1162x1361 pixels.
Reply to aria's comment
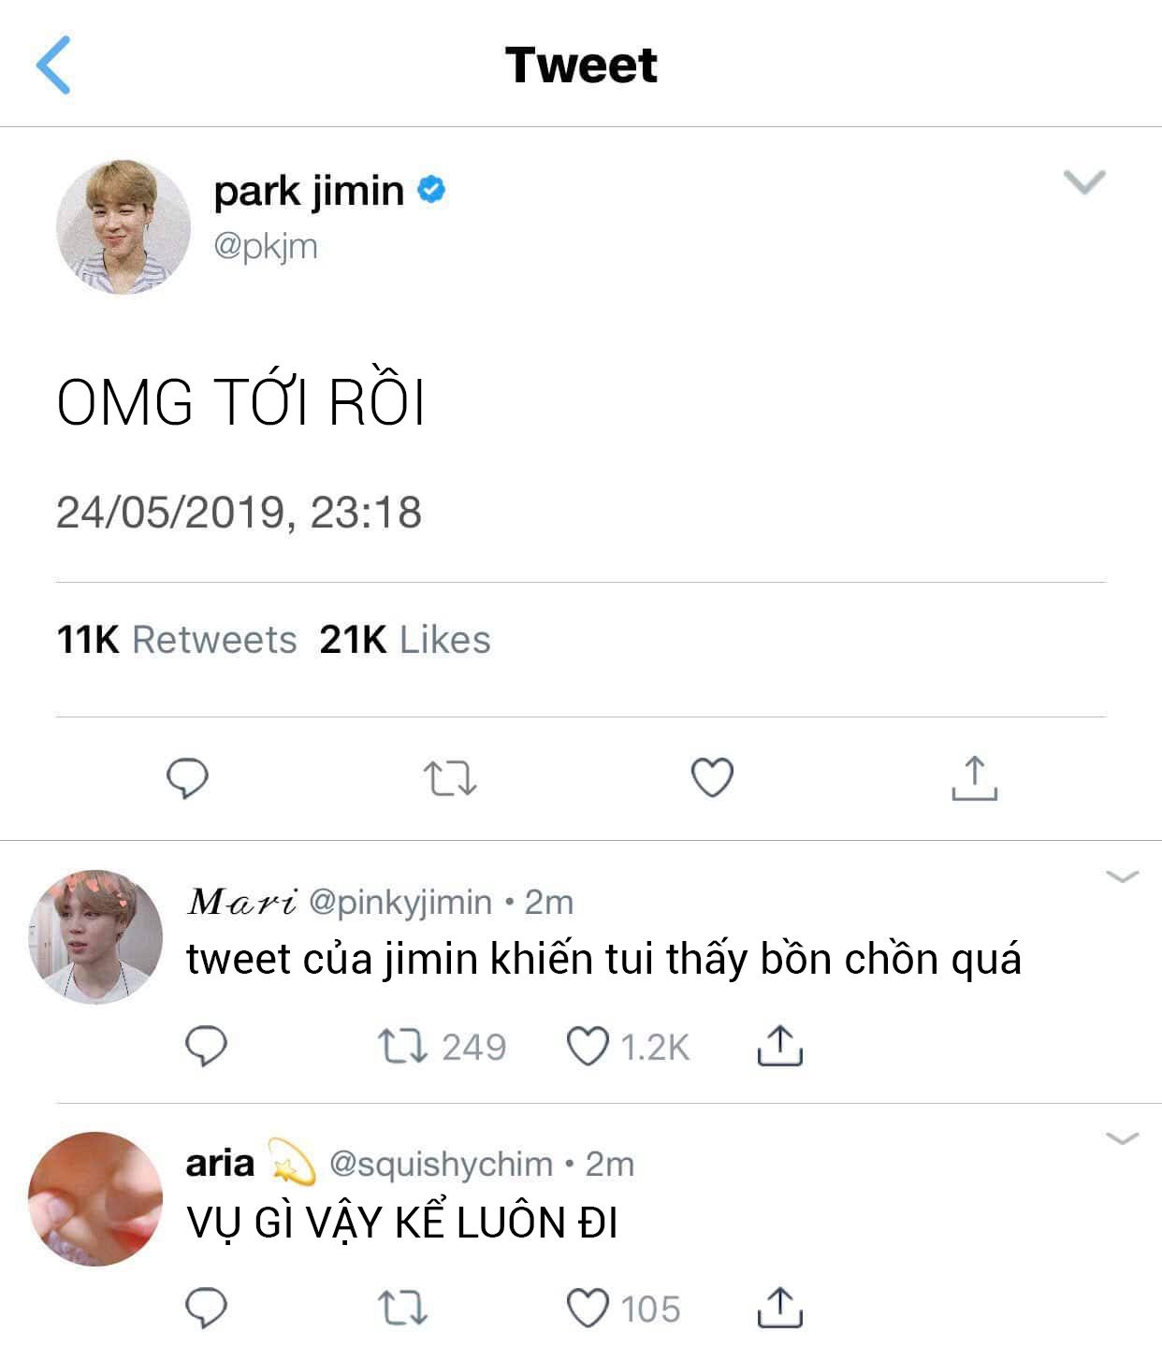(207, 1309)
